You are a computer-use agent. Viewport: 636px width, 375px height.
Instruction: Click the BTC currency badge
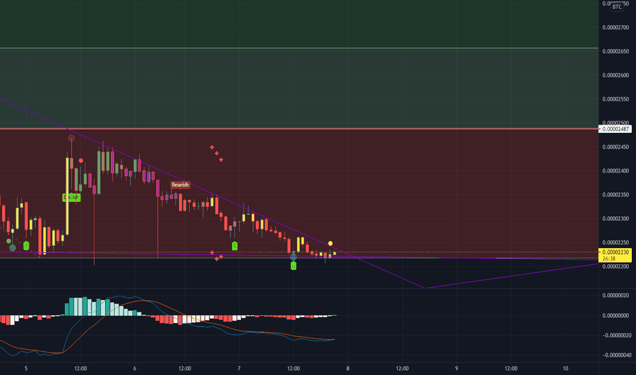pyautogui.click(x=617, y=7)
